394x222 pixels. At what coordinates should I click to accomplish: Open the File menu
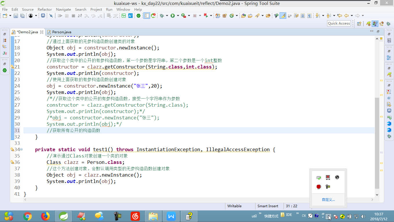click(5, 9)
